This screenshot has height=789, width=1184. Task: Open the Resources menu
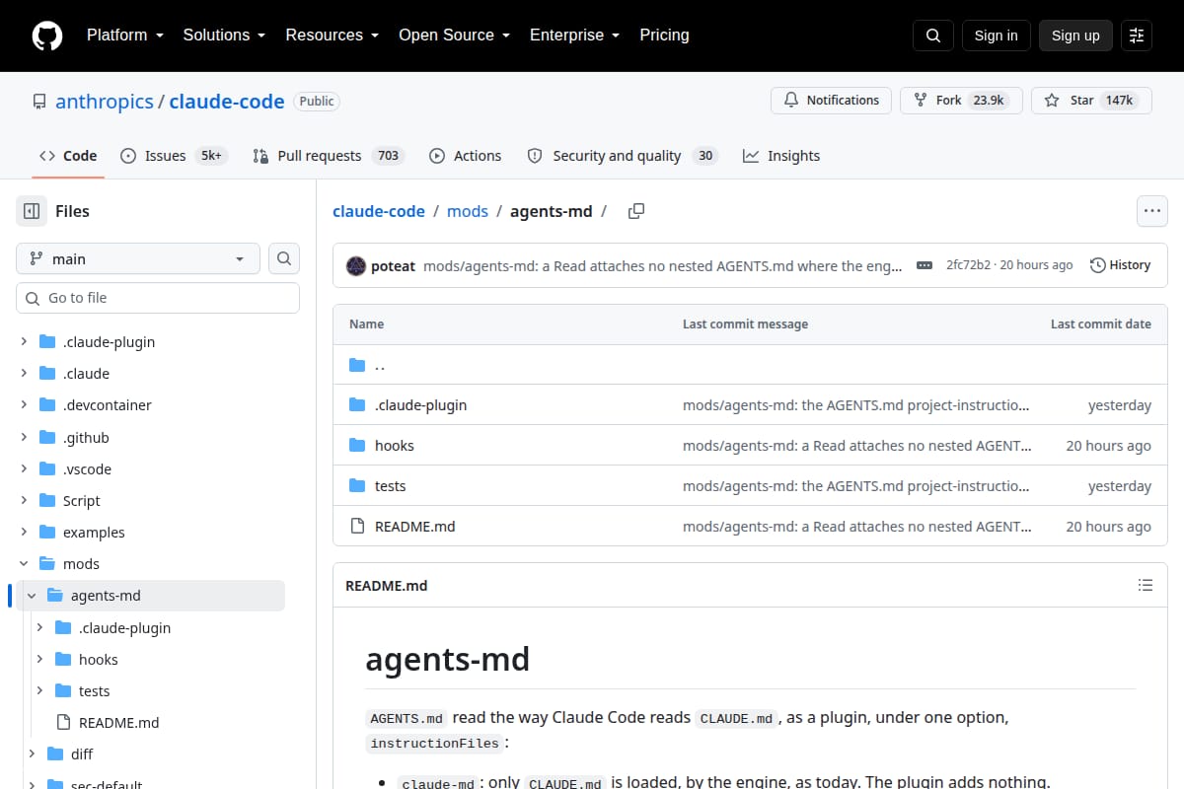pos(333,36)
